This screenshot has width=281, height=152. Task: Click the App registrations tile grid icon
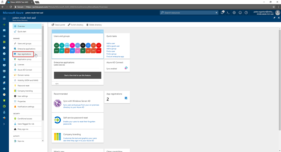[x=126, y=98]
